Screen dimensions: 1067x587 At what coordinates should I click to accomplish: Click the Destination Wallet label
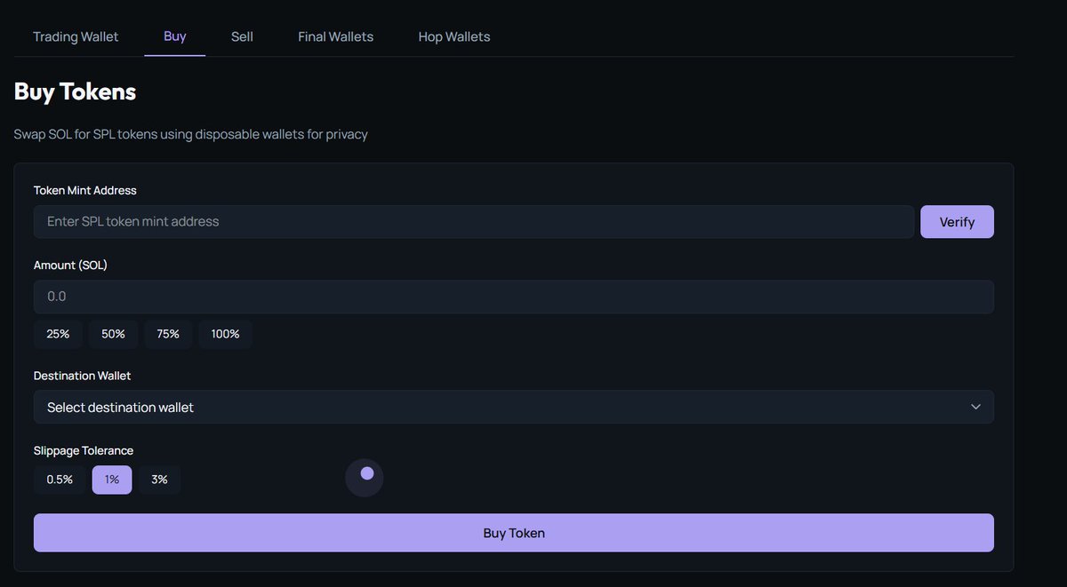click(x=82, y=376)
